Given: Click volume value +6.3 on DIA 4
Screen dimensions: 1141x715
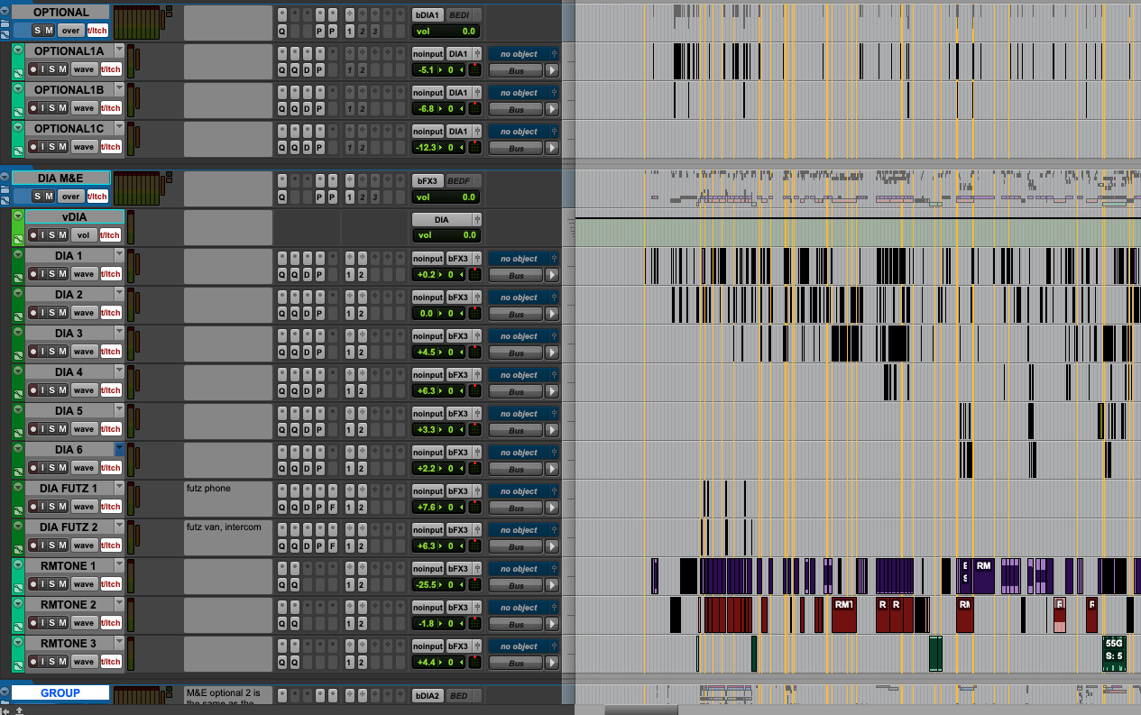Looking at the screenshot, I should click(x=425, y=391).
